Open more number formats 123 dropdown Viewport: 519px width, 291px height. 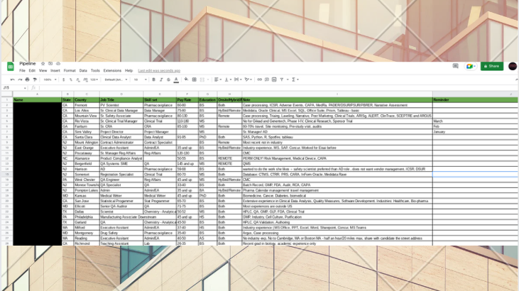tap(94, 79)
